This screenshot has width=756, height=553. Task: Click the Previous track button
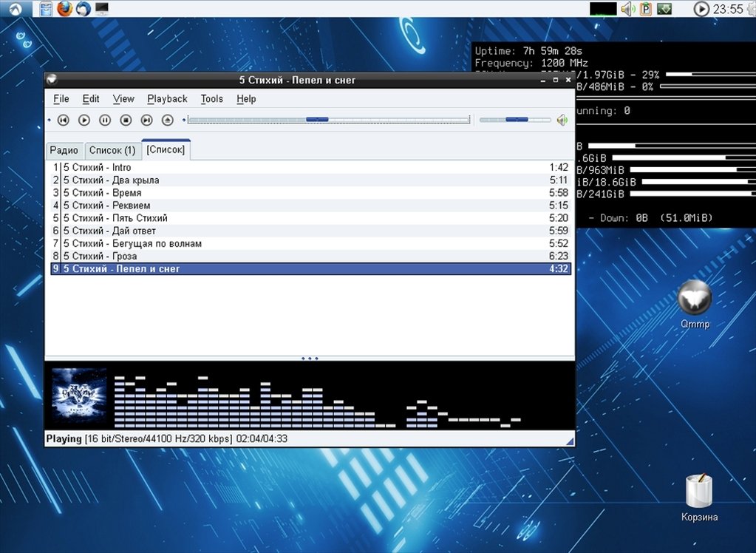tap(63, 121)
